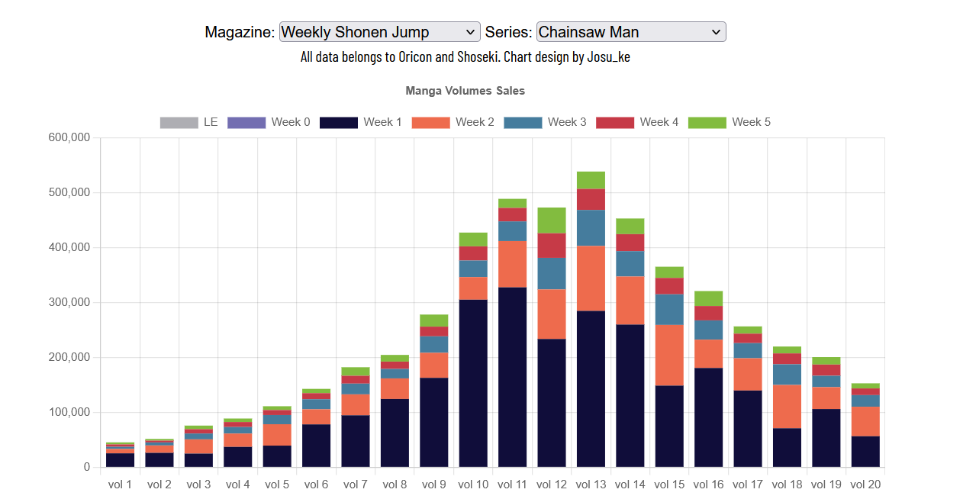
Task: Hide the Week 4 series via its label
Action: (659, 122)
